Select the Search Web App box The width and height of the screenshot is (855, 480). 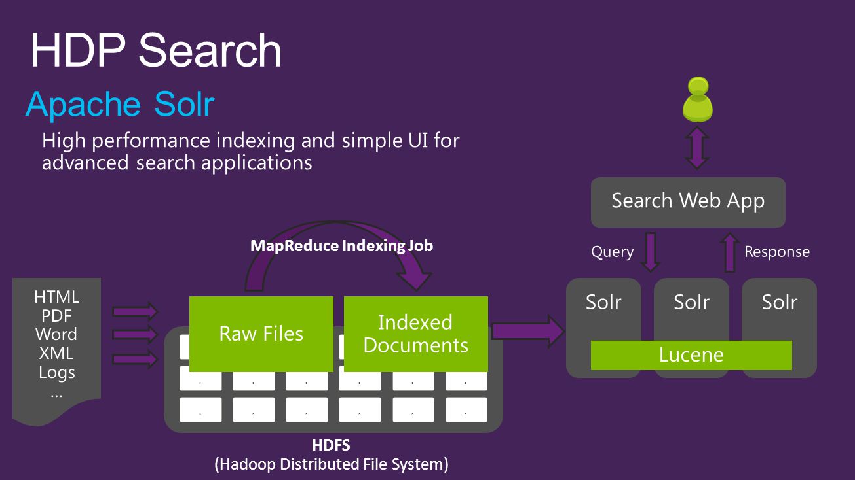(688, 202)
